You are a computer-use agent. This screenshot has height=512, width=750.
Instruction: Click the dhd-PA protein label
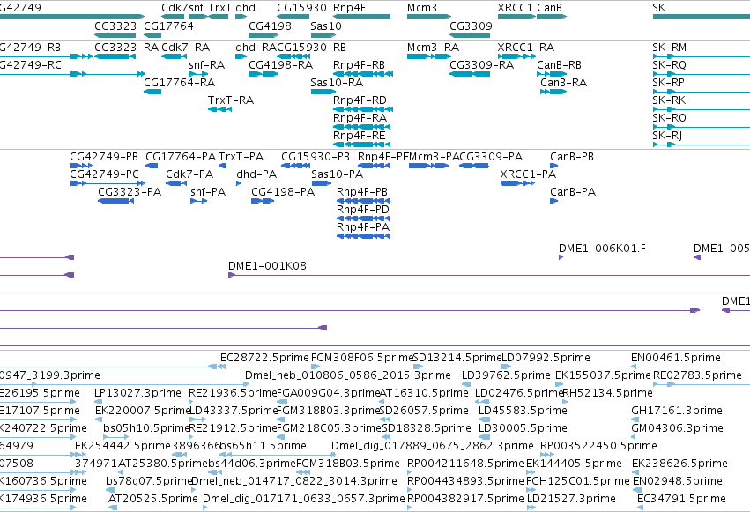pos(256,174)
